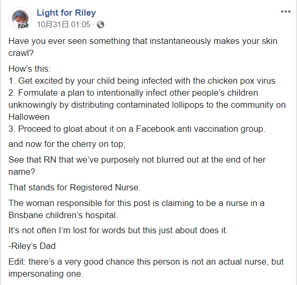This screenshot has width=297, height=285.
Task: Click list item 3 about Facebook anti vaccination group
Action: 137,129
